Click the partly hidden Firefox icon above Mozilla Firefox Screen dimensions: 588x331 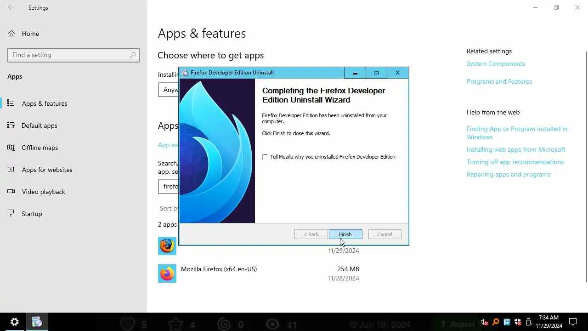click(167, 246)
